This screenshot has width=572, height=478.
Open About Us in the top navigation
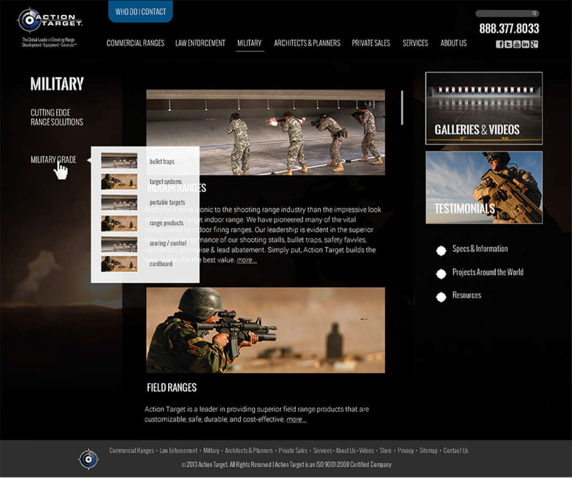point(453,43)
